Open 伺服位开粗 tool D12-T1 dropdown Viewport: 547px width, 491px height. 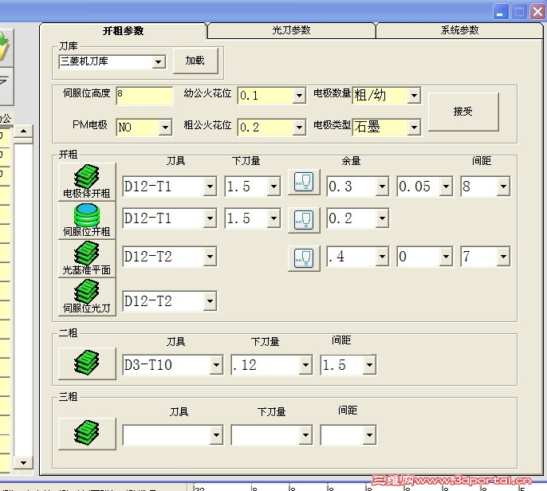(210, 218)
